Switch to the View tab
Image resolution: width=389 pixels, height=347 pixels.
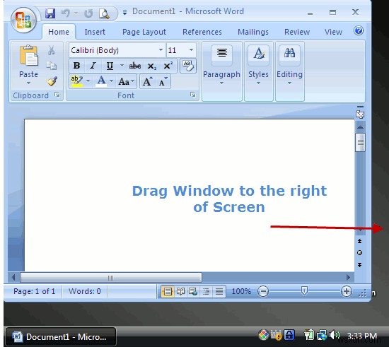[x=333, y=32]
